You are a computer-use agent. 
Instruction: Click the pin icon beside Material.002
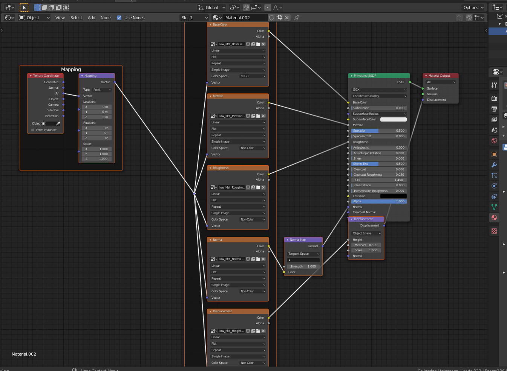[297, 18]
